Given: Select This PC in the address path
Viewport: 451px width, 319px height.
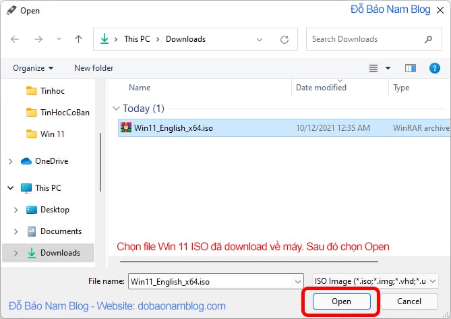Looking at the screenshot, I should pos(137,39).
